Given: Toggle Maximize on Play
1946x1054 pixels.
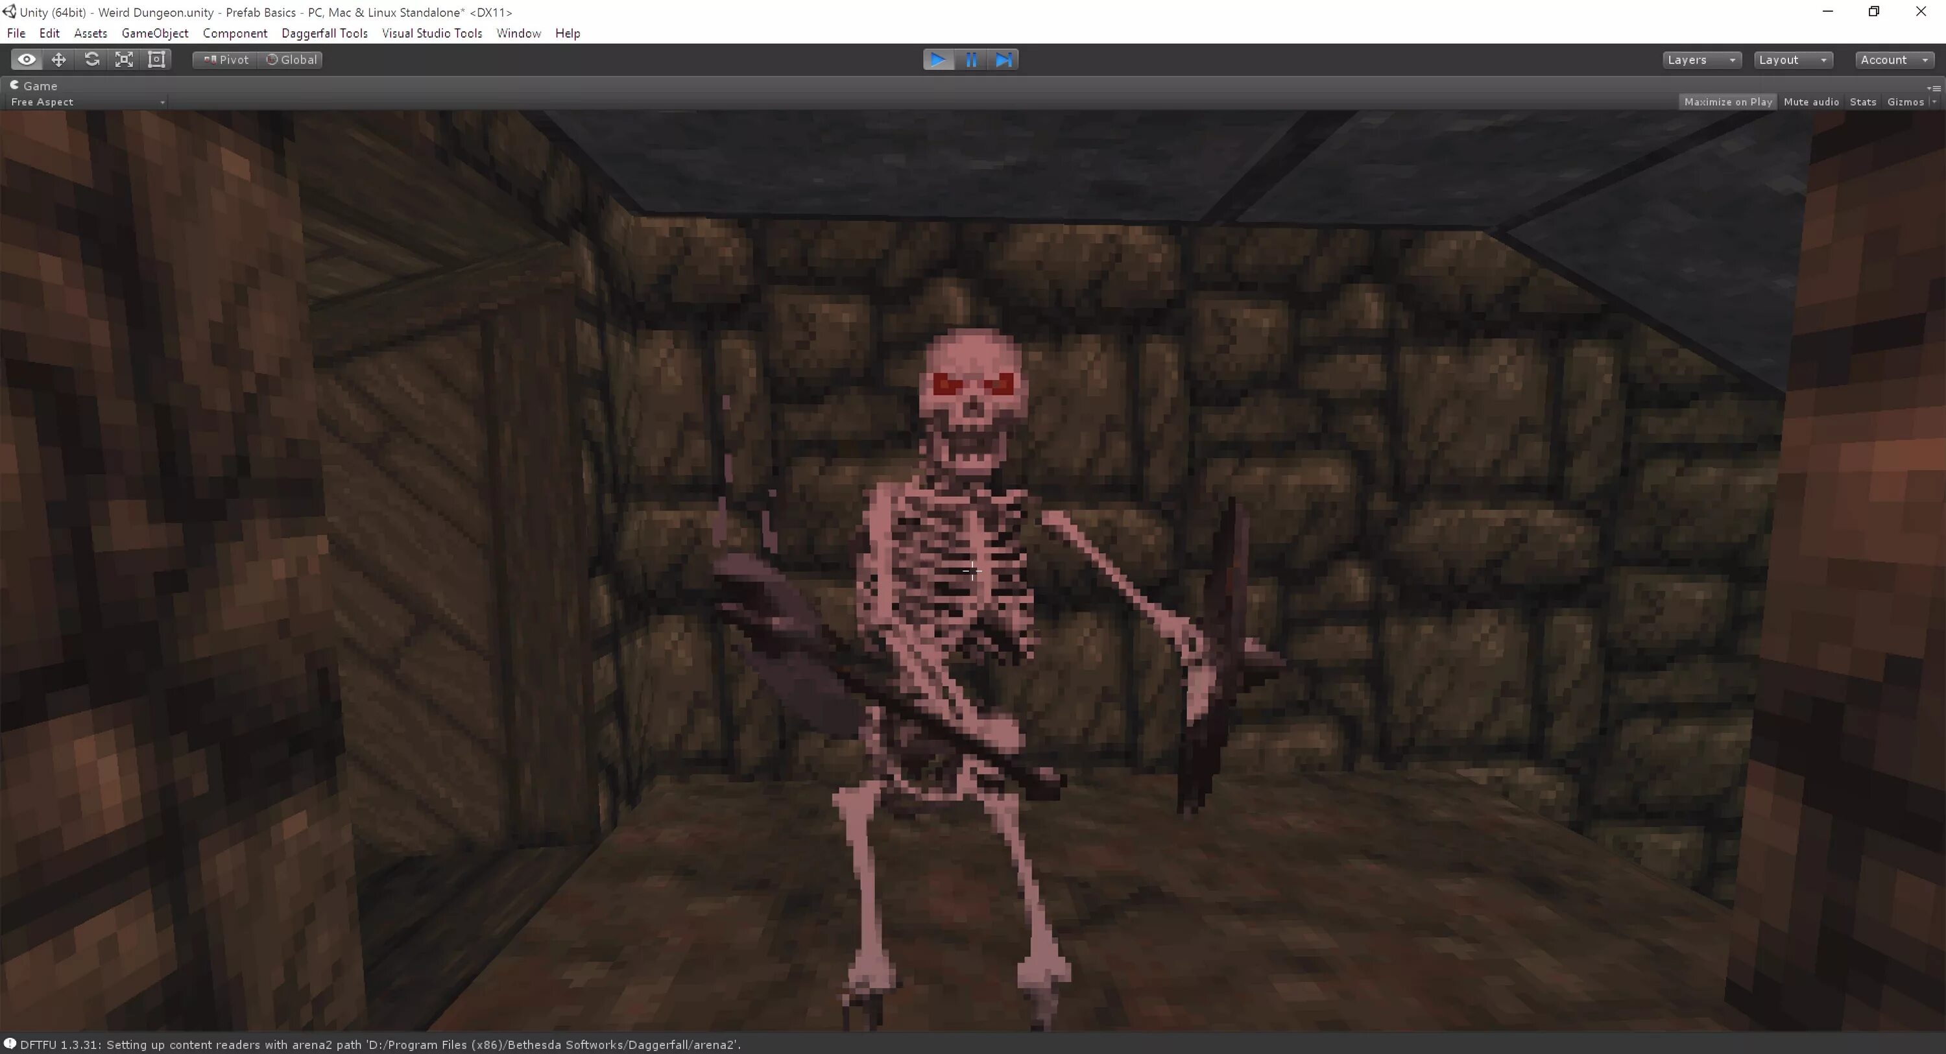Looking at the screenshot, I should [1727, 102].
